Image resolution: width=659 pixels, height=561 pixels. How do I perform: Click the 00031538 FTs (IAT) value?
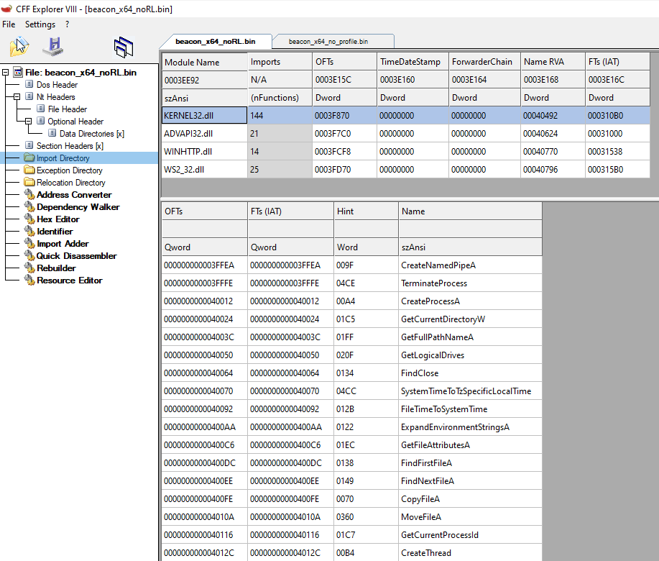[605, 152]
